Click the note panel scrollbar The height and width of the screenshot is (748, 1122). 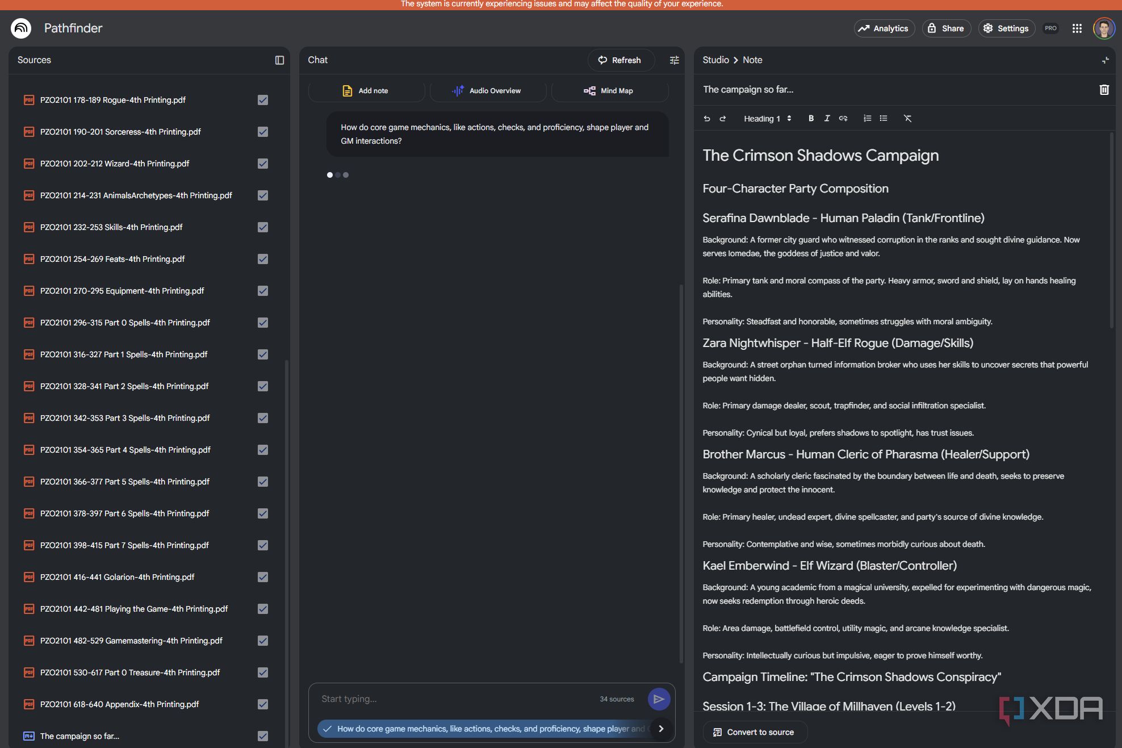(x=1111, y=230)
